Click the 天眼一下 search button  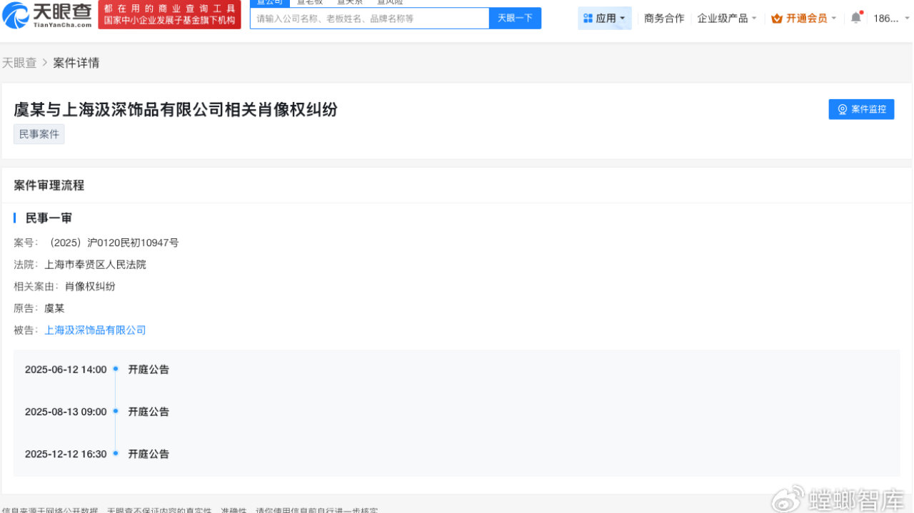coord(515,17)
